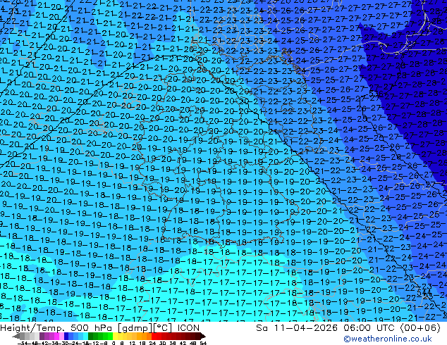This screenshot has width=447, height=345.
Task: Click the '54' value at the legend's right end
Action: 203,343
